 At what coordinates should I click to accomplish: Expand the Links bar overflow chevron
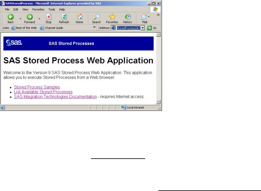[94, 27]
